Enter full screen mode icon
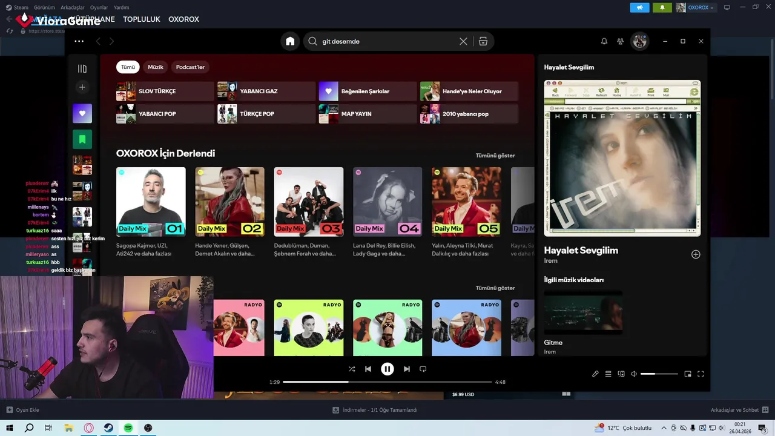 click(701, 374)
